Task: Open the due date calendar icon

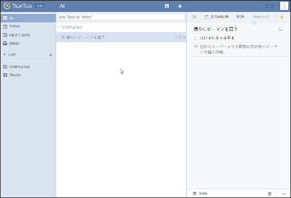Action: click(206, 17)
